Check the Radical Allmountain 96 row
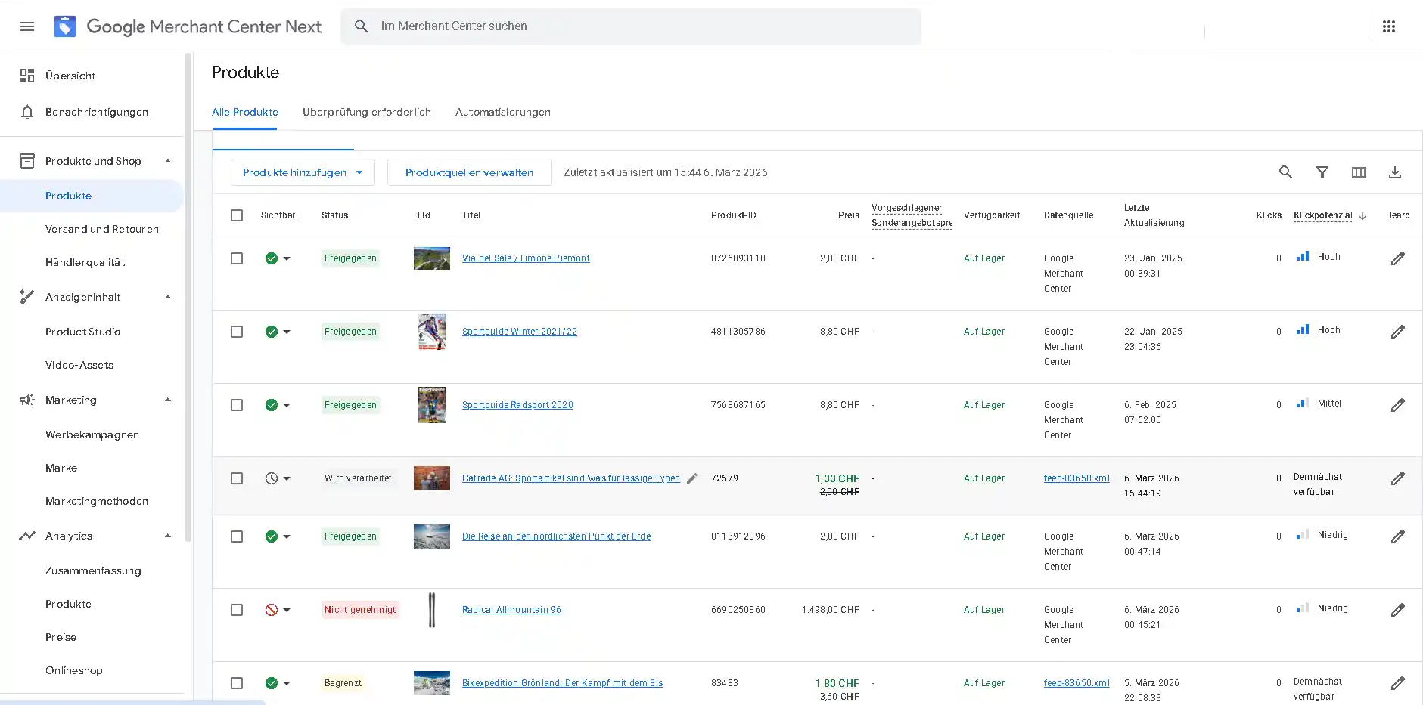 click(237, 610)
